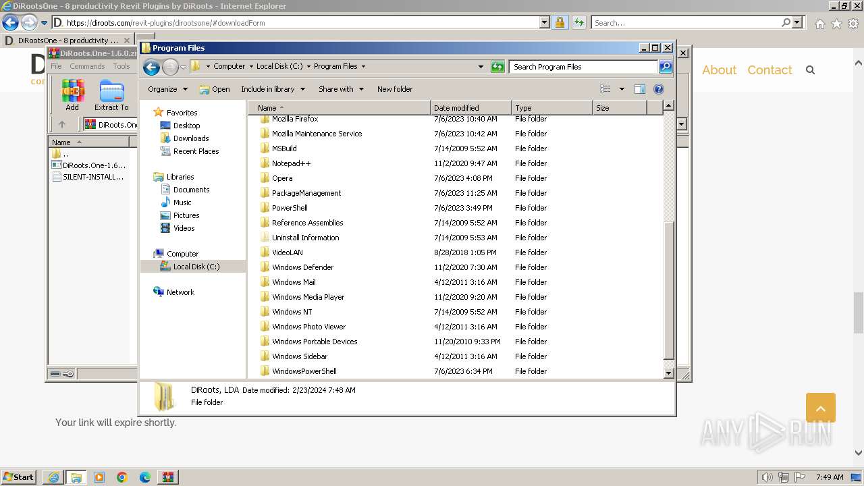Open the WinRAR File menu
This screenshot has width=864, height=486.
[56, 66]
